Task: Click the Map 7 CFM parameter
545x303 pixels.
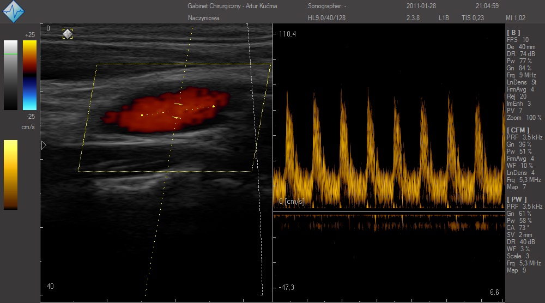Action: (x=516, y=187)
